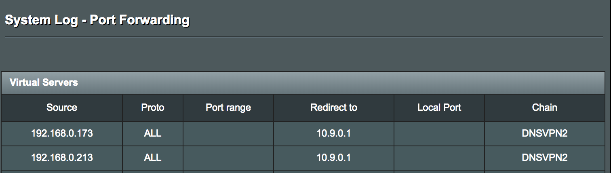Select source address 192.168.0.173
Screen dimensions: 611x173
tap(62, 133)
